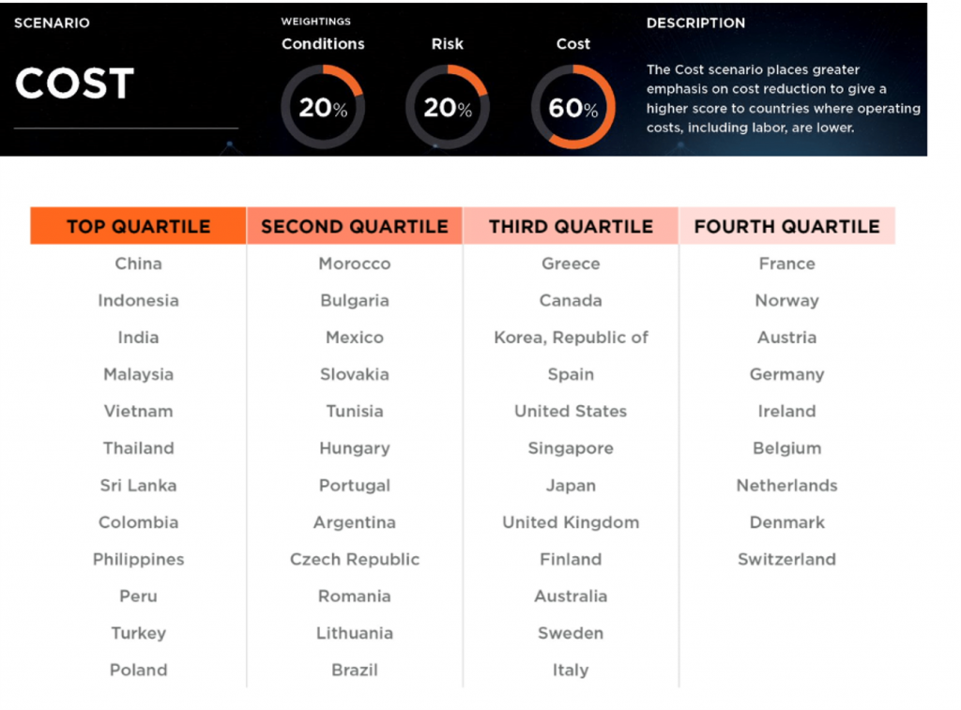Choose Czech Republic in second quartile

355,559
